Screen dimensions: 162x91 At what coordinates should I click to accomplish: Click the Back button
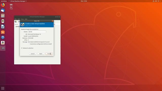click(x=41, y=54)
